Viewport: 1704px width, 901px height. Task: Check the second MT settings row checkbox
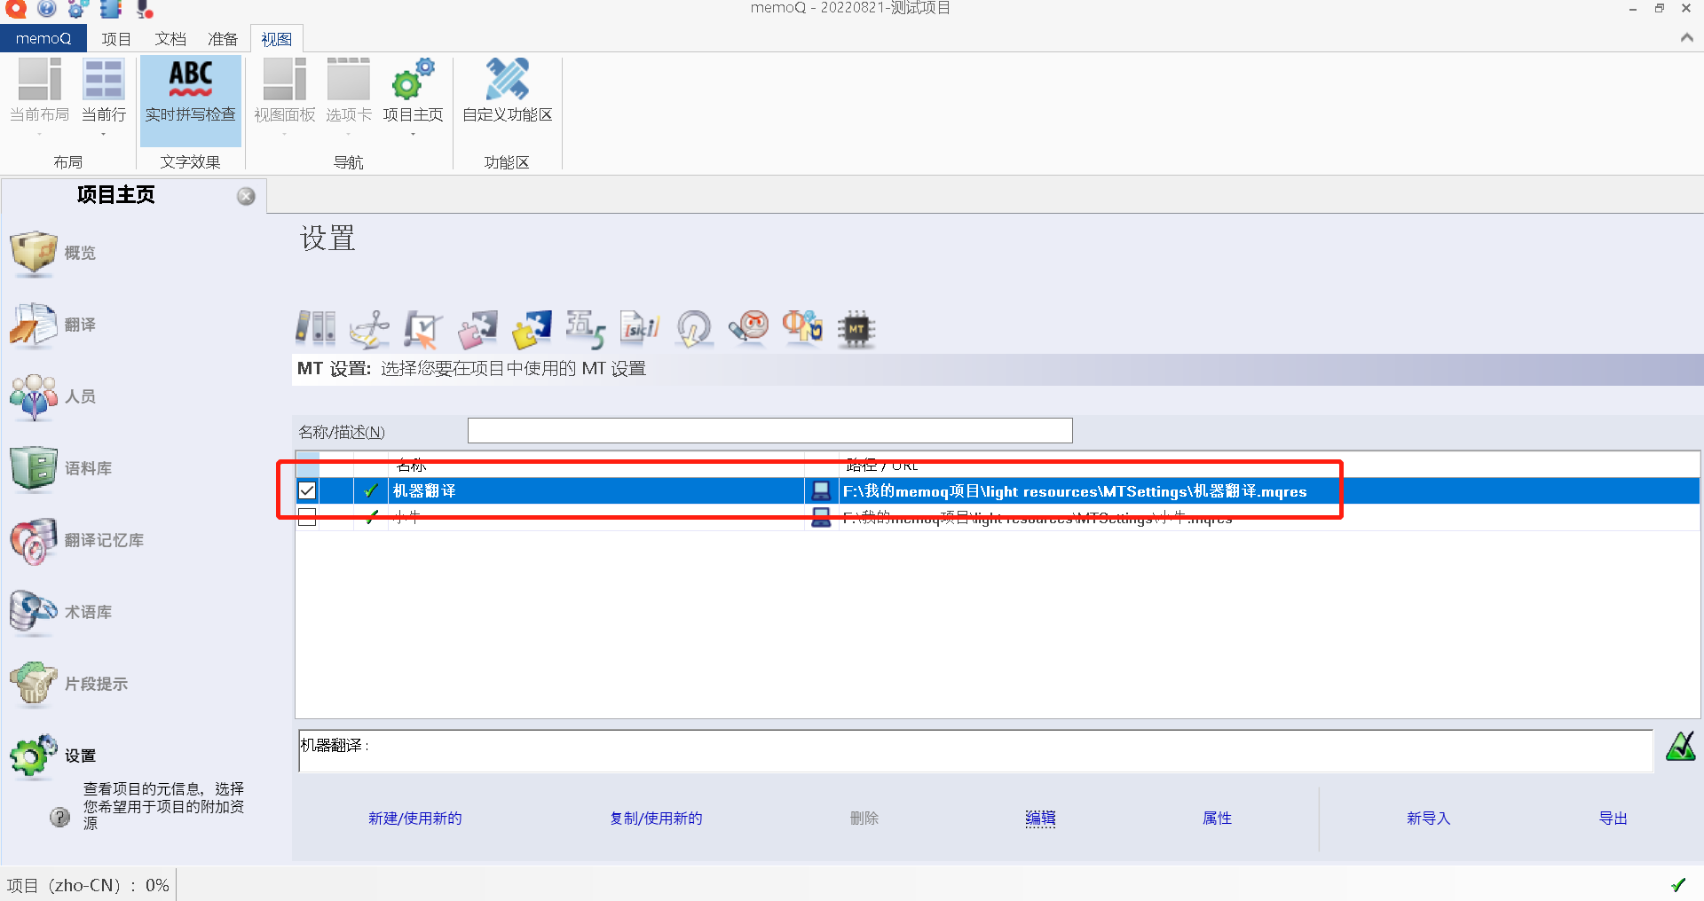(307, 517)
